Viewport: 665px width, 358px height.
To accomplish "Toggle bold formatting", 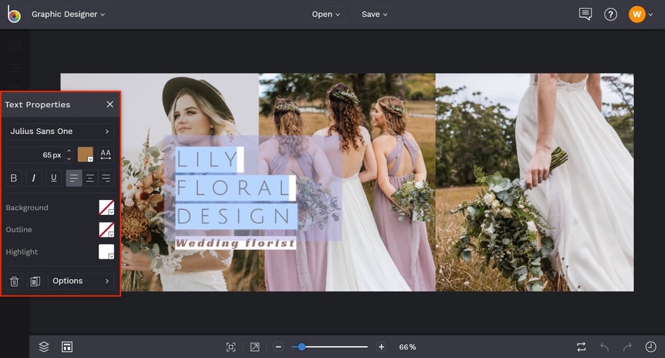I will (x=13, y=178).
